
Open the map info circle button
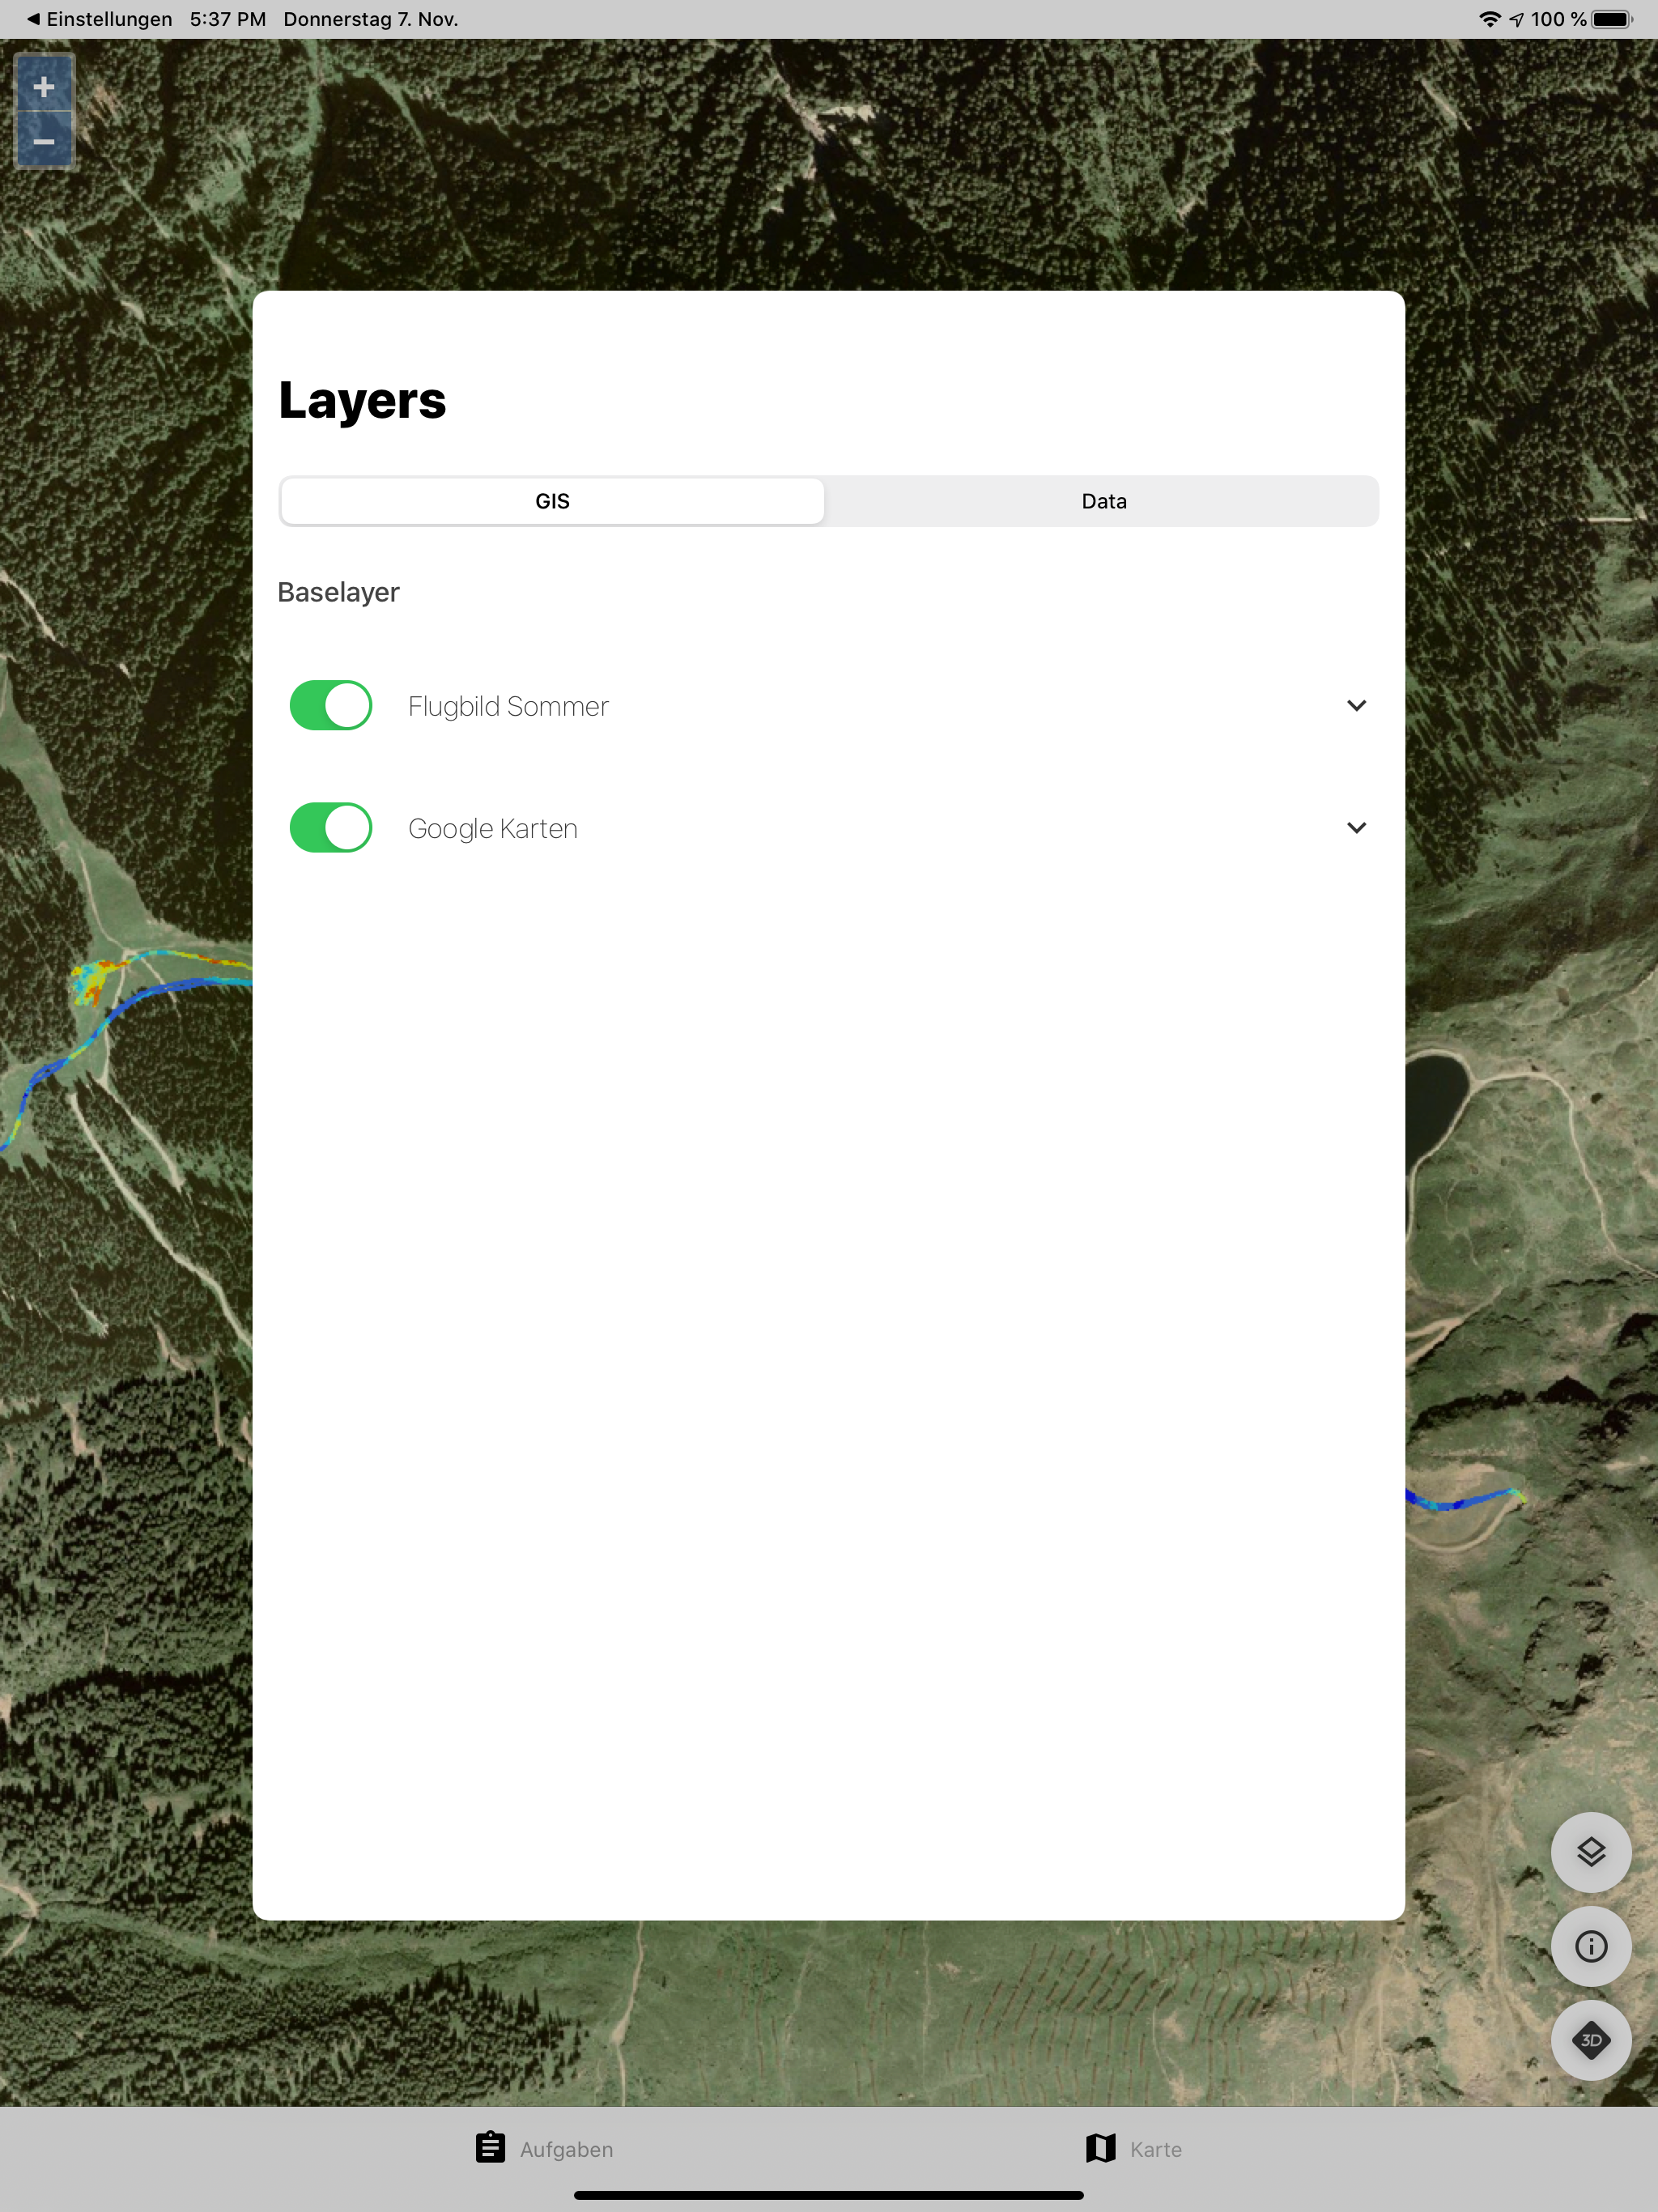[1590, 1945]
